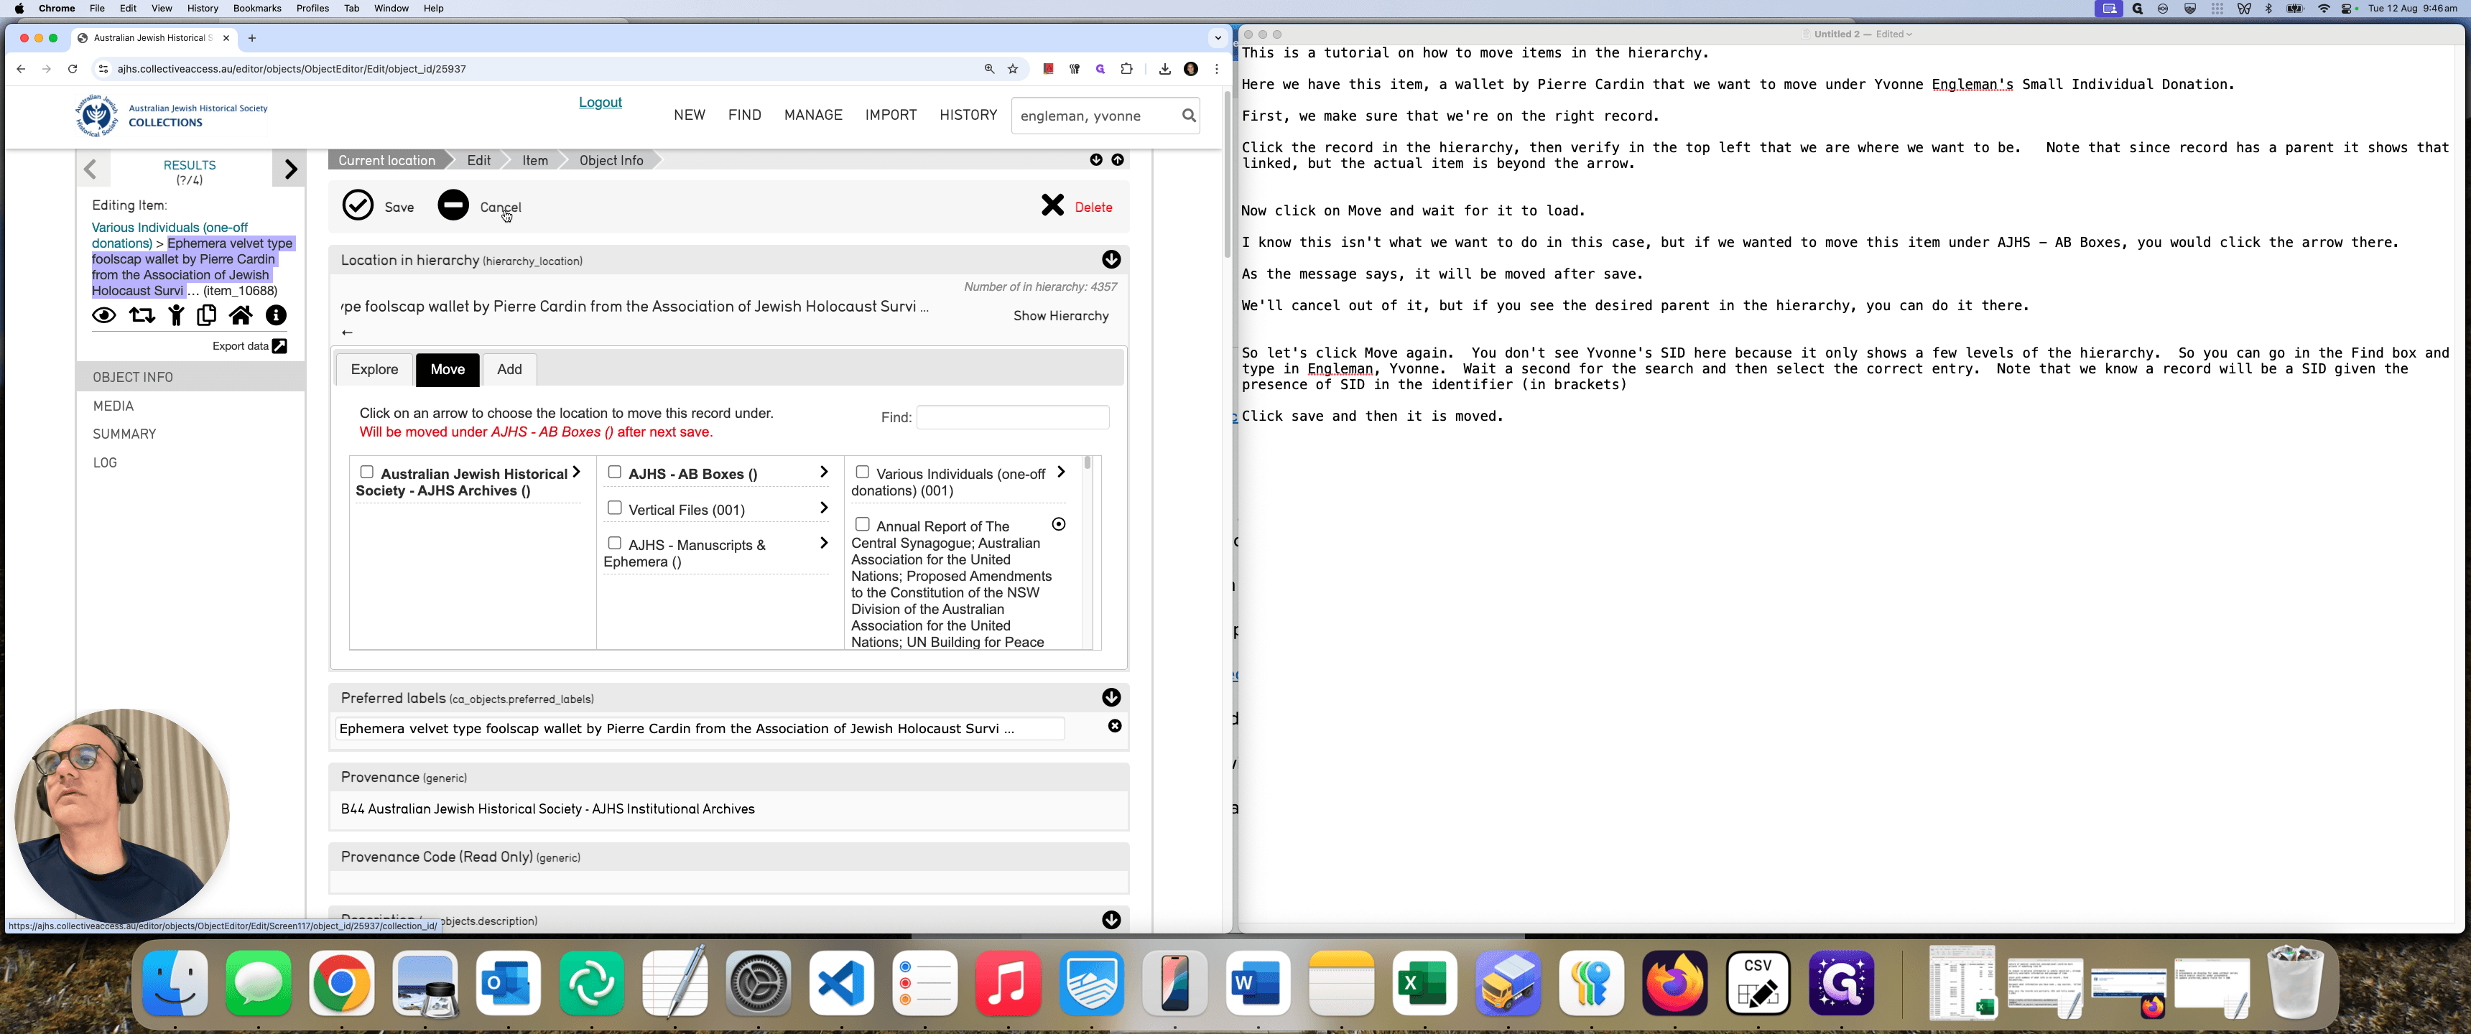Click the Export data arrow icon
2471x1034 pixels.
tap(279, 346)
